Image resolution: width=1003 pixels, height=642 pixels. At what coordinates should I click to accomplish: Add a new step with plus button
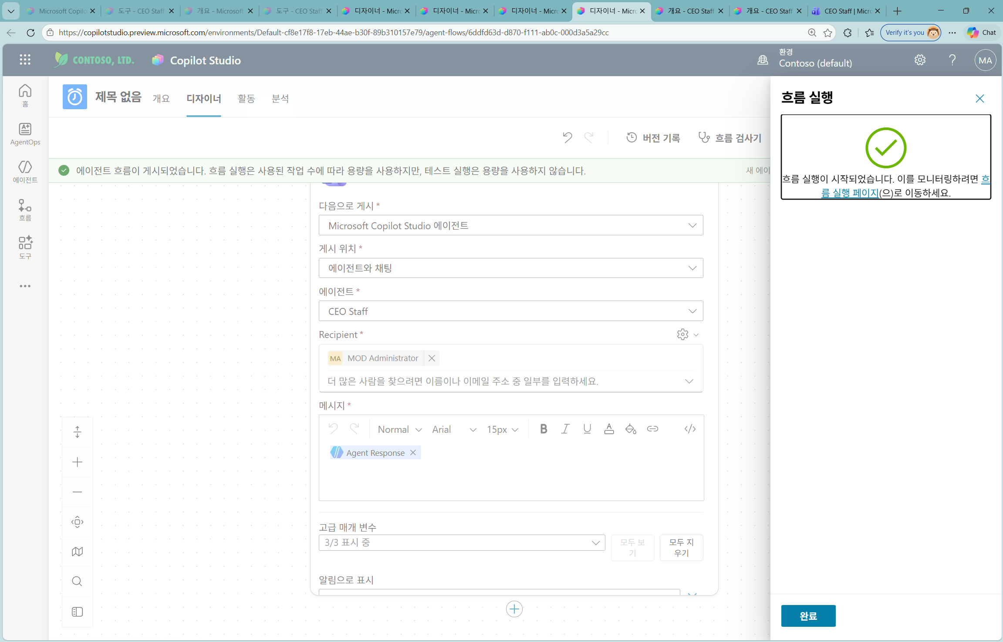pyautogui.click(x=514, y=609)
